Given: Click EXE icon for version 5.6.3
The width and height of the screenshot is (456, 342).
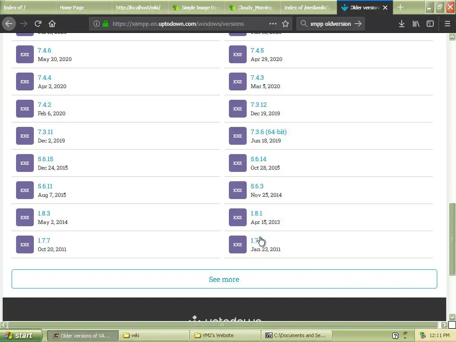Looking at the screenshot, I should point(238,190).
